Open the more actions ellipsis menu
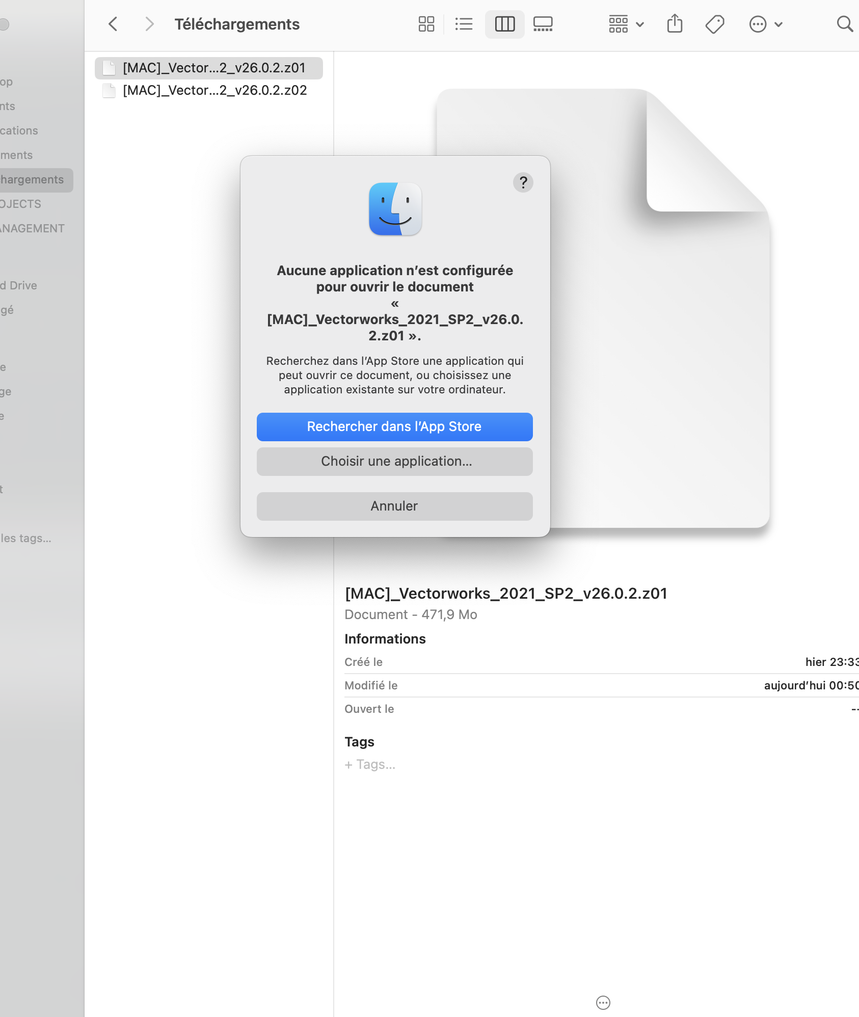 click(765, 24)
